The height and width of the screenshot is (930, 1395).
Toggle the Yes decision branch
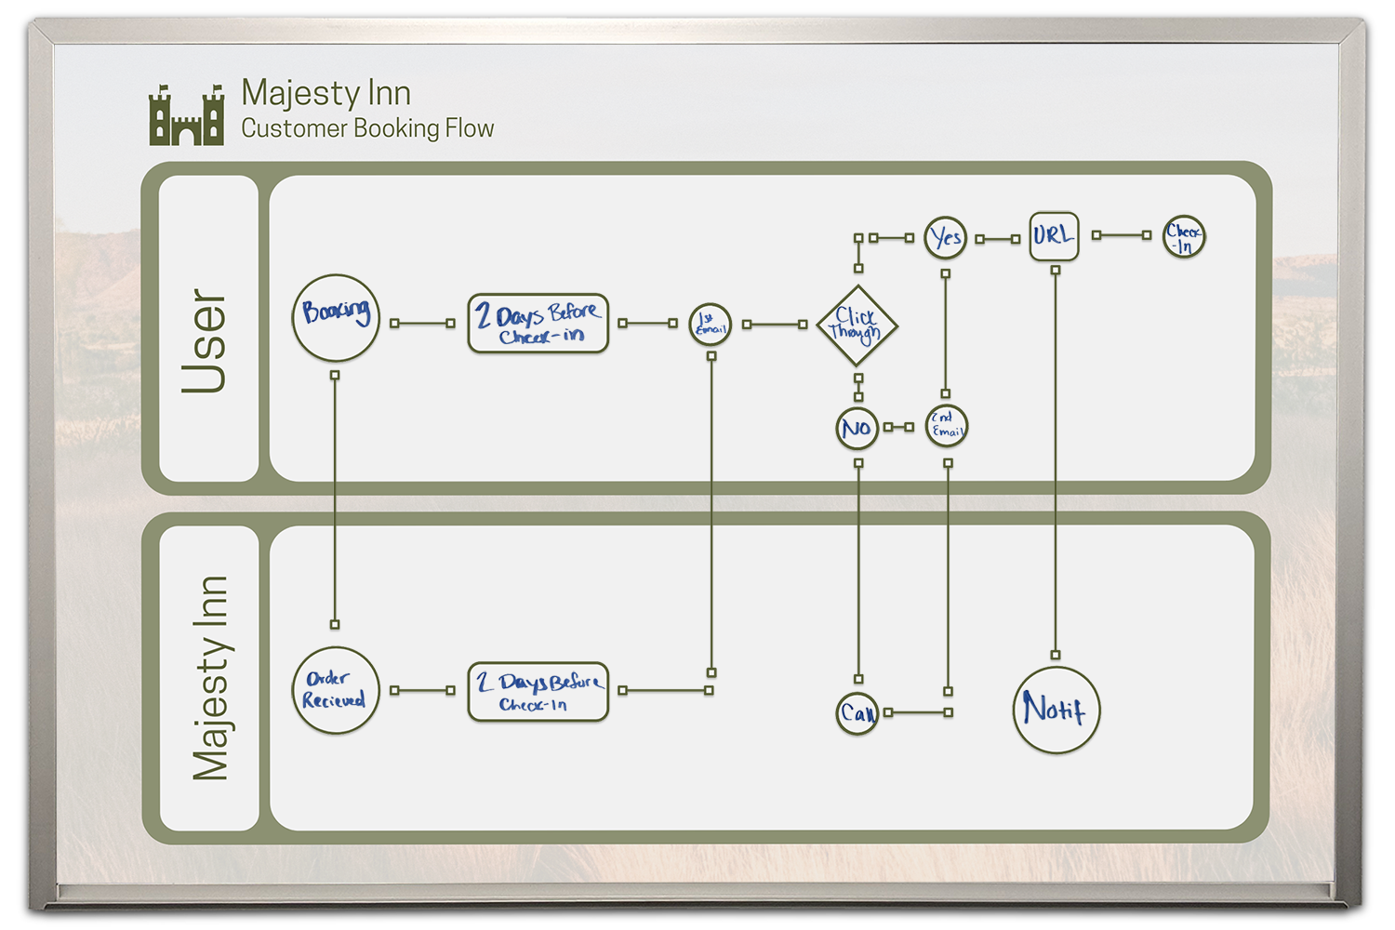945,237
